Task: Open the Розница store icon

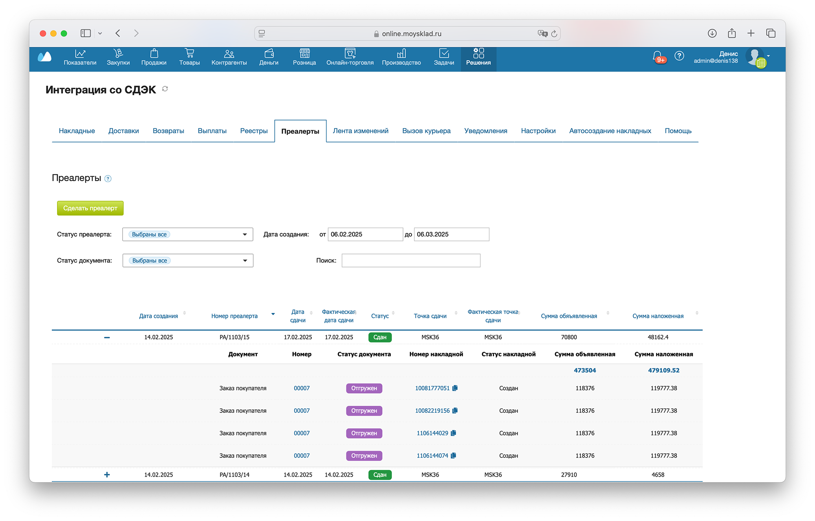Action: pyautogui.click(x=304, y=53)
